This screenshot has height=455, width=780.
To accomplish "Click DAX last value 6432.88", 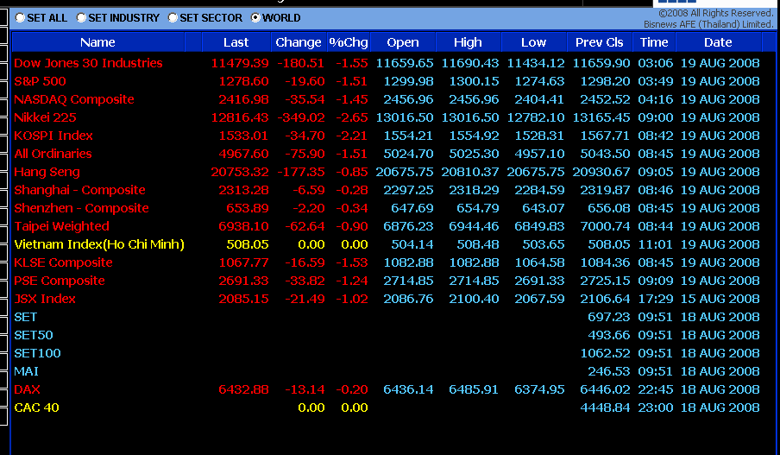I will point(243,389).
